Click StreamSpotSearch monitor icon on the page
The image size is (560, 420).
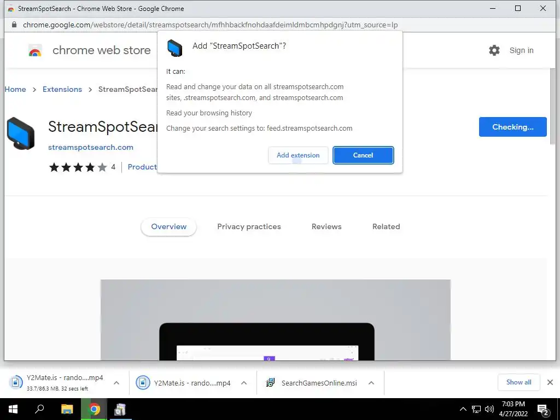(21, 133)
